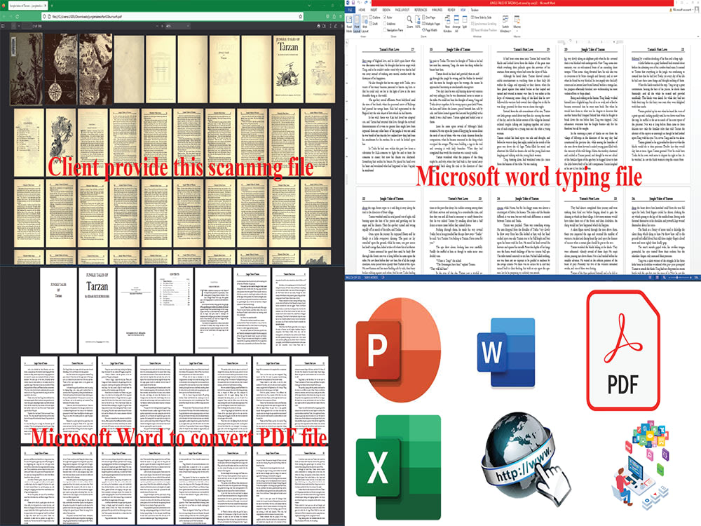
Task: Click the PDF page number field
Action: [27, 27]
